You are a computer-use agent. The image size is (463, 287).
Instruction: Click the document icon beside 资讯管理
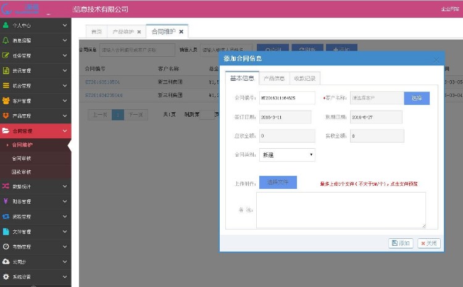[x=6, y=70]
